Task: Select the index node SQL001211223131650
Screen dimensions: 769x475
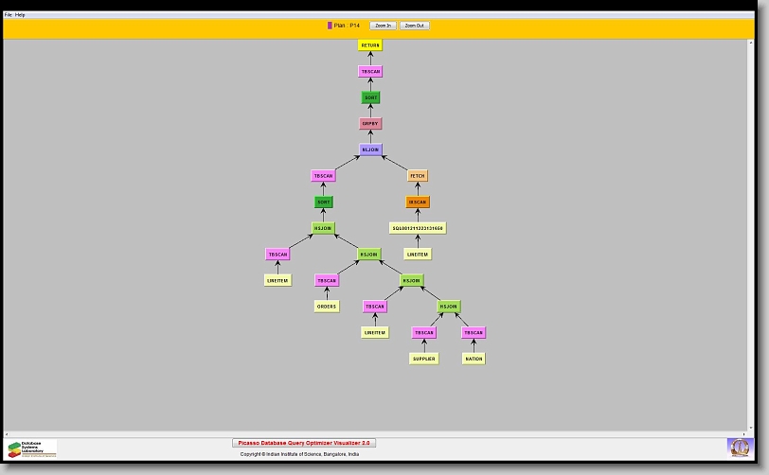Action: pyautogui.click(x=418, y=228)
